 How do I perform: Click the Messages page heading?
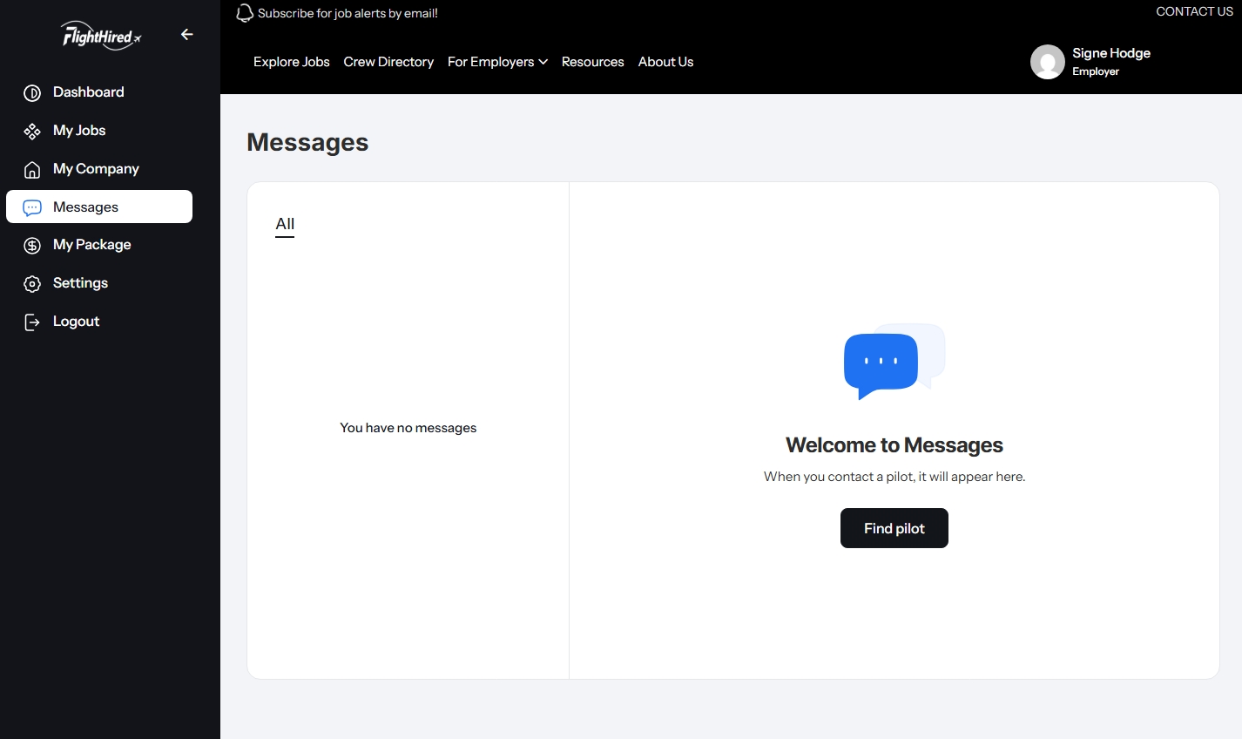coord(307,142)
